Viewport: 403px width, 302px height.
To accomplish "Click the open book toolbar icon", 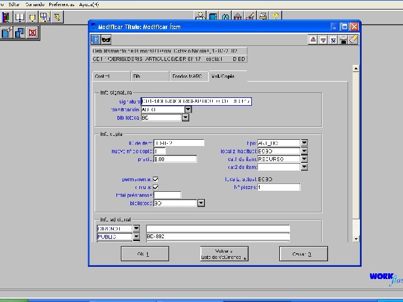I will 20,17.
